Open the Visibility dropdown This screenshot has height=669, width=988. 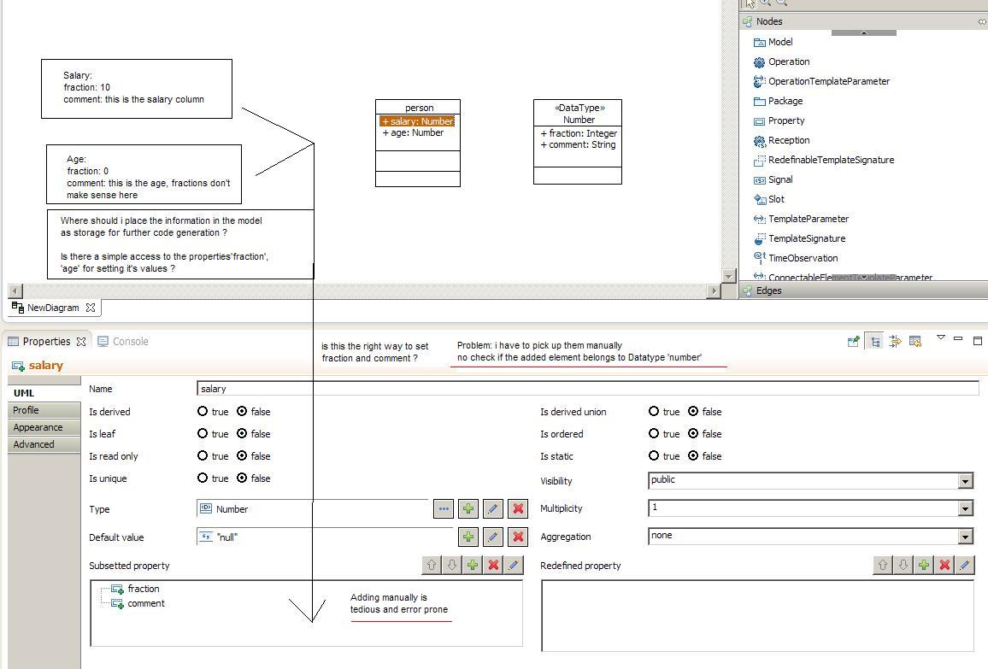[965, 481]
